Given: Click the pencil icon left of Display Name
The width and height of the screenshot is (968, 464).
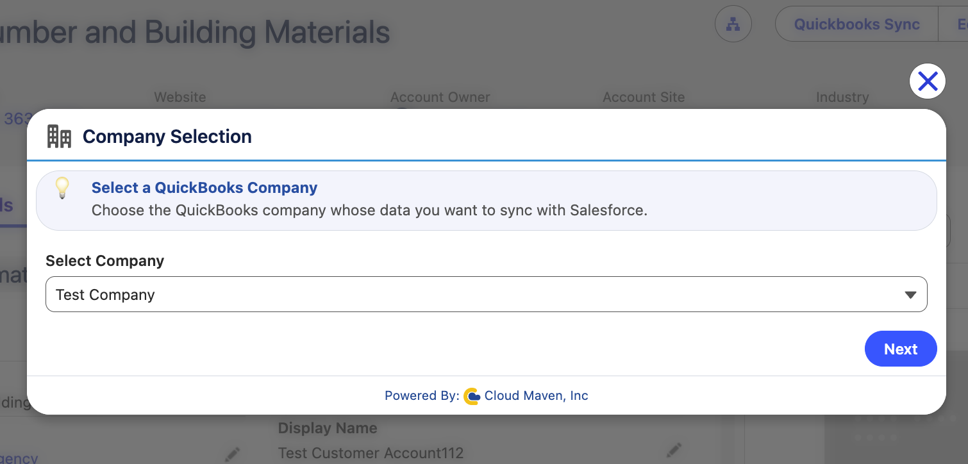Looking at the screenshot, I should [x=233, y=455].
